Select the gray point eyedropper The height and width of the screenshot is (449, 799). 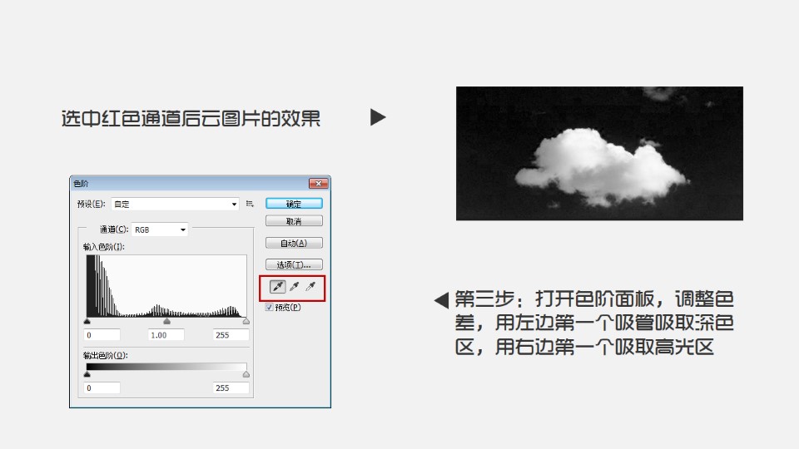click(294, 287)
